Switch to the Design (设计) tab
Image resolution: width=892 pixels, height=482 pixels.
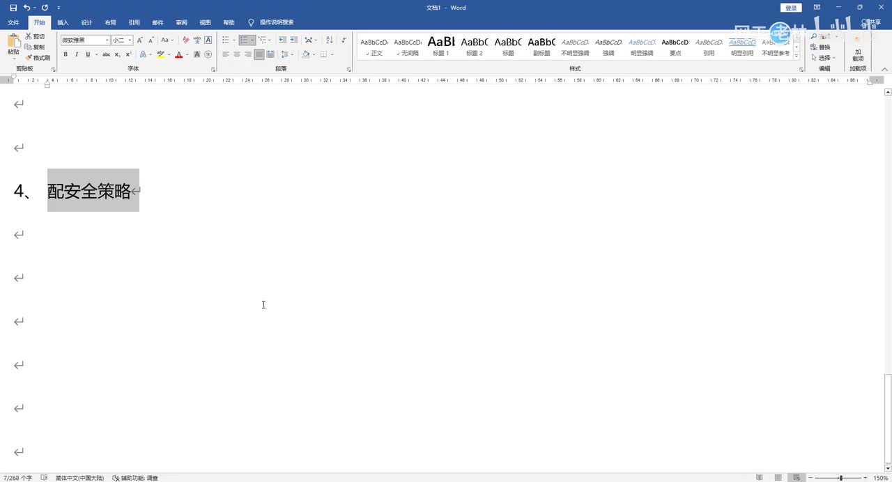pos(86,22)
